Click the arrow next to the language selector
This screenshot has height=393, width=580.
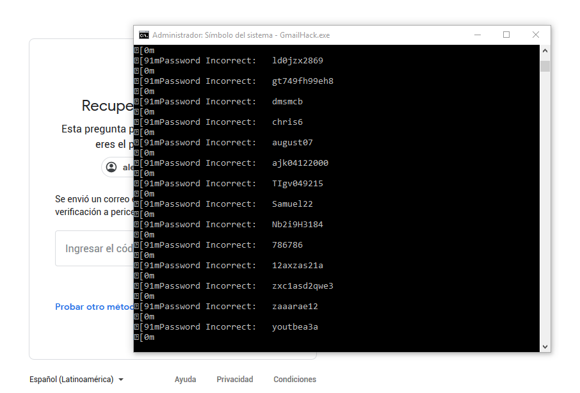click(x=121, y=379)
